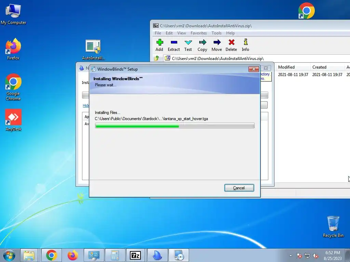The height and width of the screenshot is (262, 350).
Task: Open the Firefox desktop shortcut
Action: tap(13, 49)
